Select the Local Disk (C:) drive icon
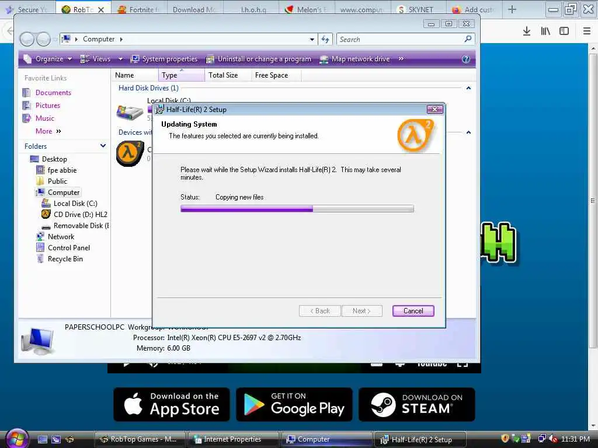Image resolution: width=598 pixels, height=448 pixels. tap(130, 113)
